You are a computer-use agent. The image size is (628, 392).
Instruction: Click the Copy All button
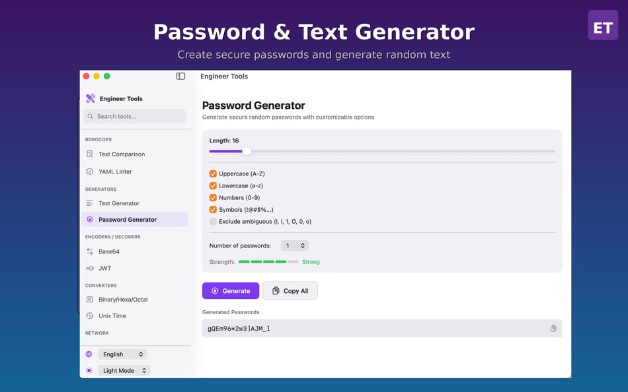click(290, 290)
